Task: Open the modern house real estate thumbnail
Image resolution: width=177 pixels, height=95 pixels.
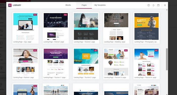Action: coord(146,90)
